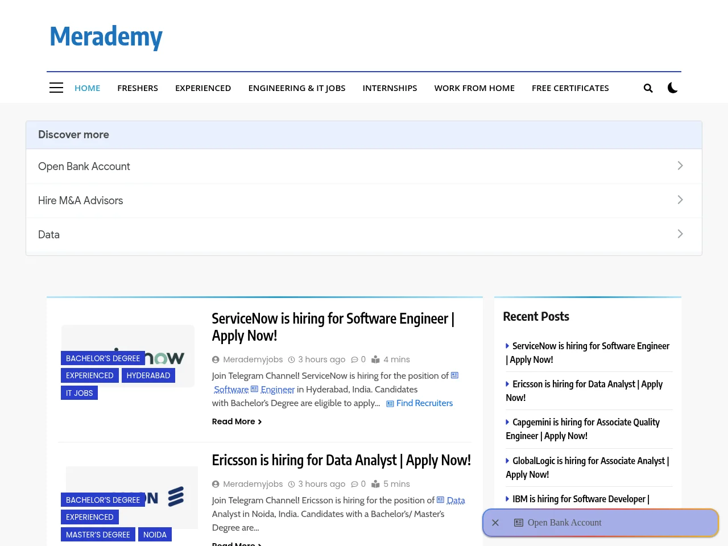Open ServiceNow Software Engineer article title
The height and width of the screenshot is (546, 728).
click(x=333, y=327)
